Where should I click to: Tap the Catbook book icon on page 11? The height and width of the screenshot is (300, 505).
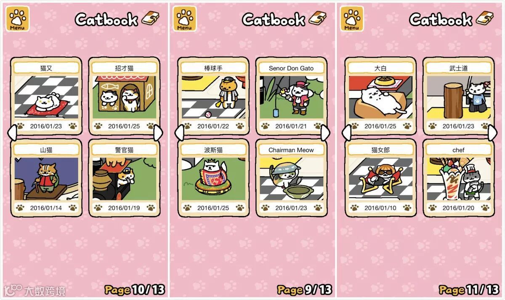(485, 18)
